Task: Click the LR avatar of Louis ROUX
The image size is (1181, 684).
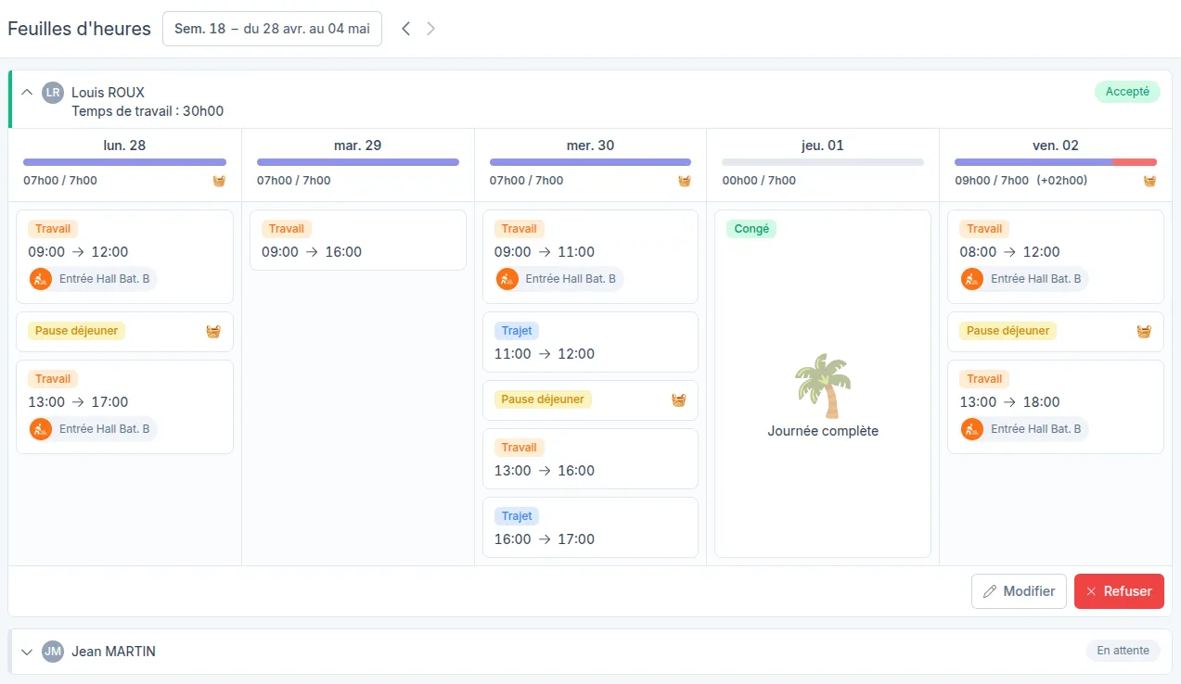Action: [x=53, y=93]
